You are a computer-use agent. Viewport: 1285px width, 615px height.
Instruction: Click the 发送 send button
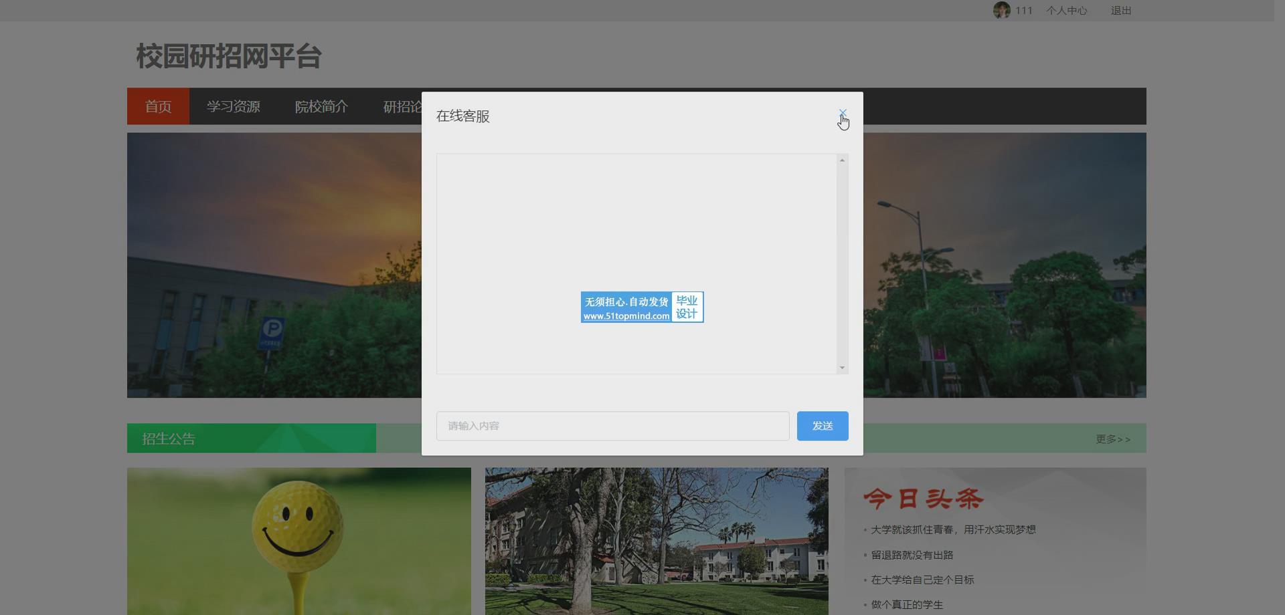pos(823,426)
